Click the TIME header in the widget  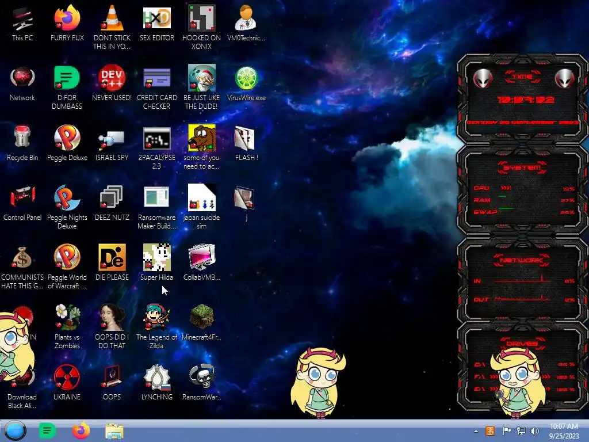pos(522,77)
